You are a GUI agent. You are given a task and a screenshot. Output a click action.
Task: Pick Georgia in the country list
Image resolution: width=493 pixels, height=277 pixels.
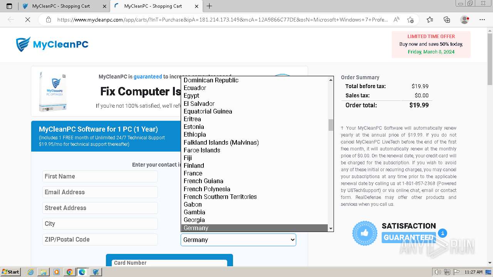click(x=254, y=220)
